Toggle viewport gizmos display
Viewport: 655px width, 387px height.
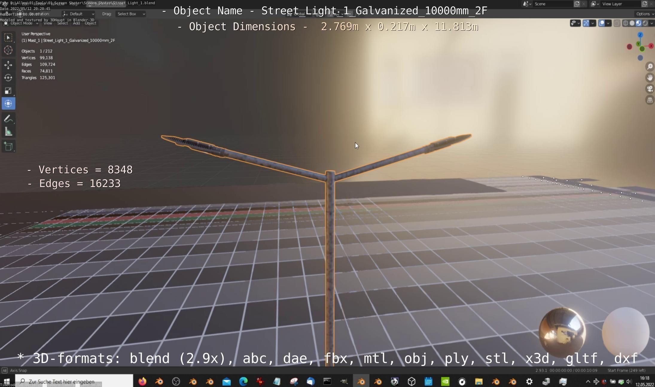click(586, 23)
